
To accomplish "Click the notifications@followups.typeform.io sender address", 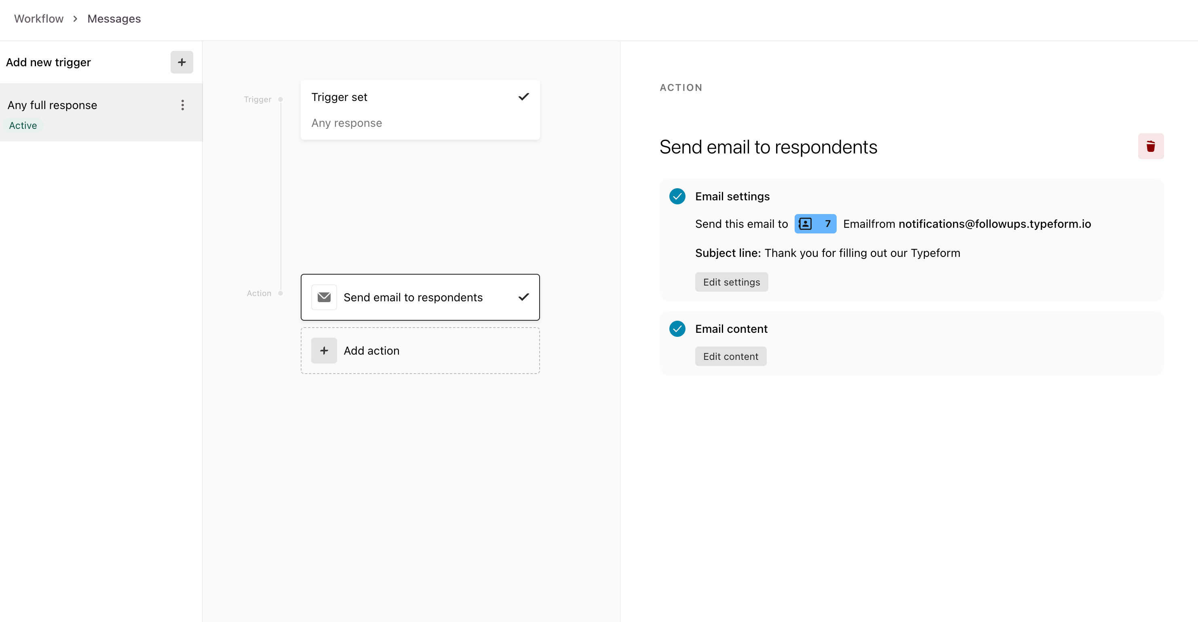I will (x=995, y=224).
